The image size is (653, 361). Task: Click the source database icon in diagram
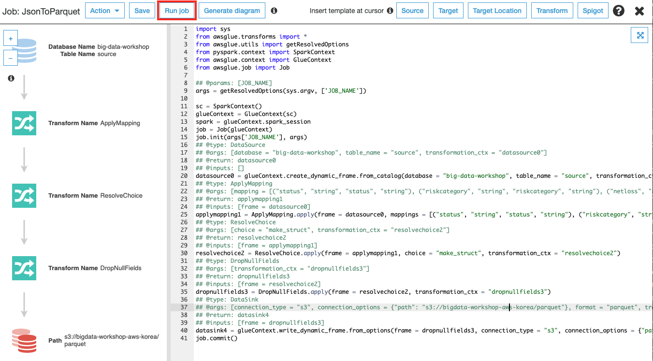point(27,51)
